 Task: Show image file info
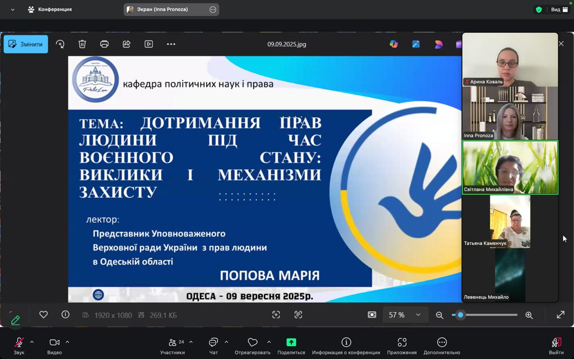pyautogui.click(x=65, y=315)
